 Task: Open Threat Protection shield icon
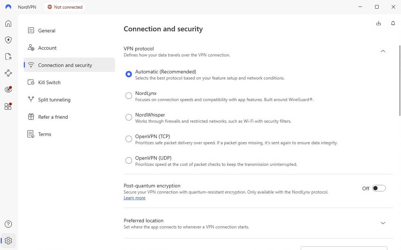[8, 40]
